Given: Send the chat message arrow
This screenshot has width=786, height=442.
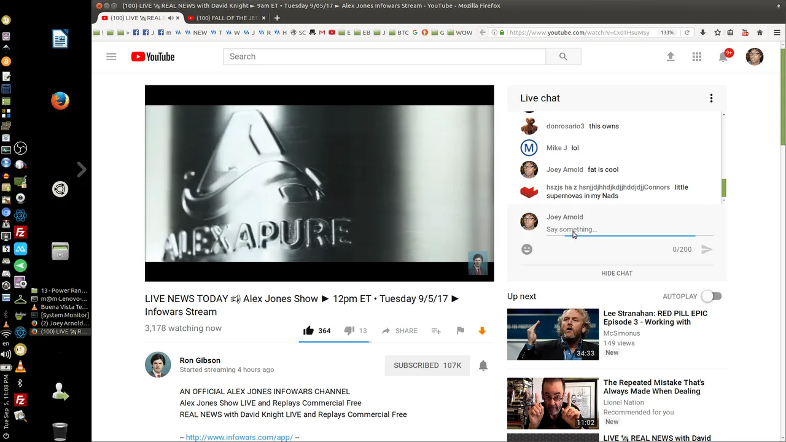Looking at the screenshot, I should (707, 249).
